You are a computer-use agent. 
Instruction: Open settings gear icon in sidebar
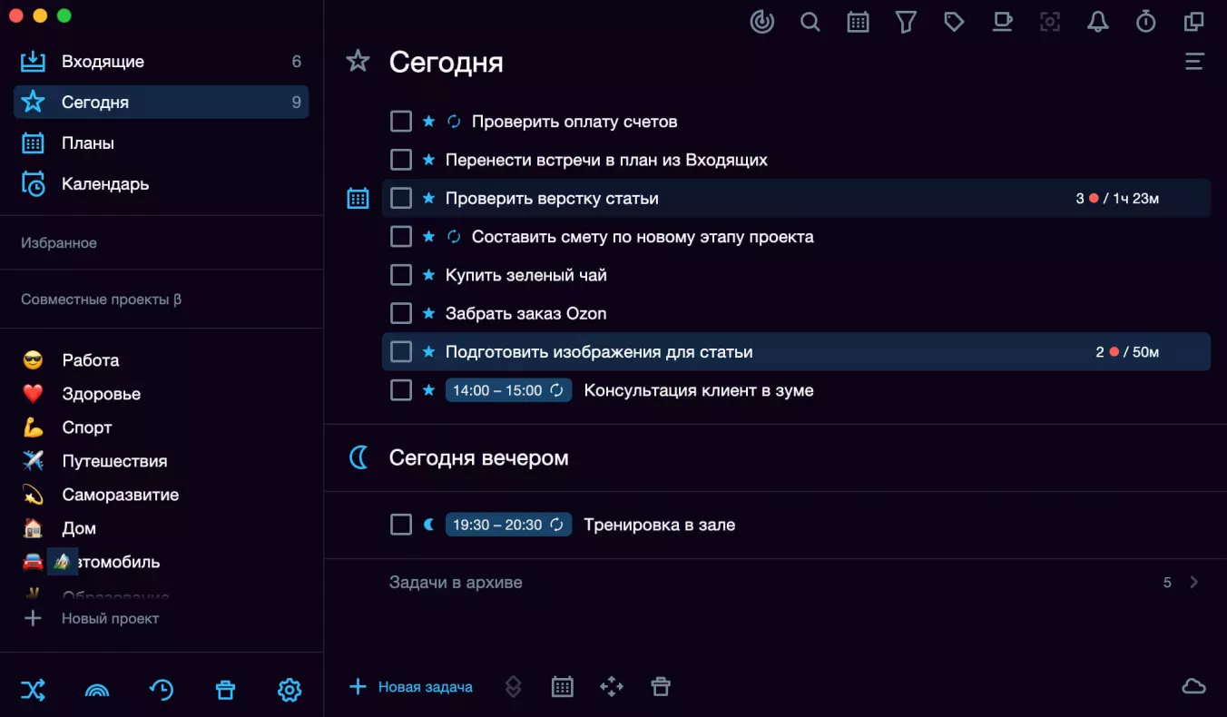point(290,690)
